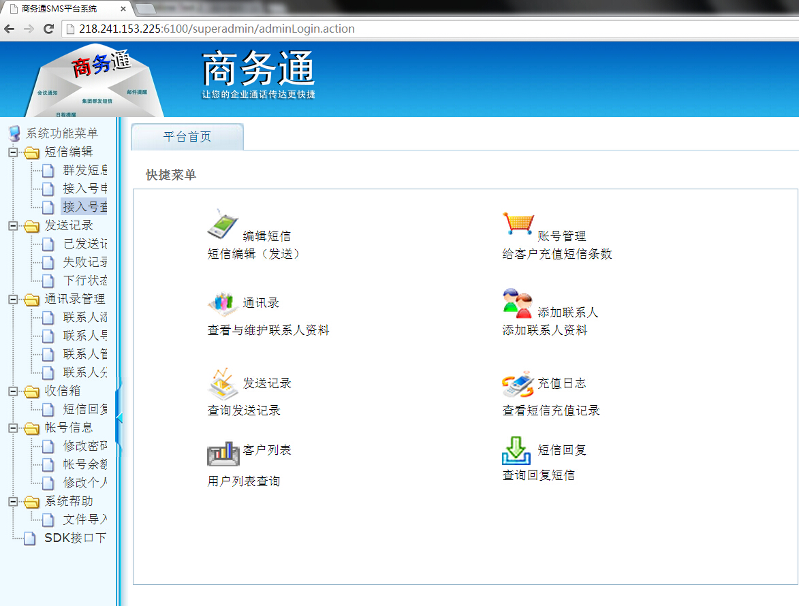The image size is (799, 606).
Task: Click the browser address bar
Action: point(430,29)
